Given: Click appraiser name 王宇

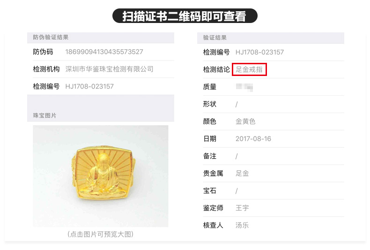Looking at the screenshot, I should tap(242, 208).
